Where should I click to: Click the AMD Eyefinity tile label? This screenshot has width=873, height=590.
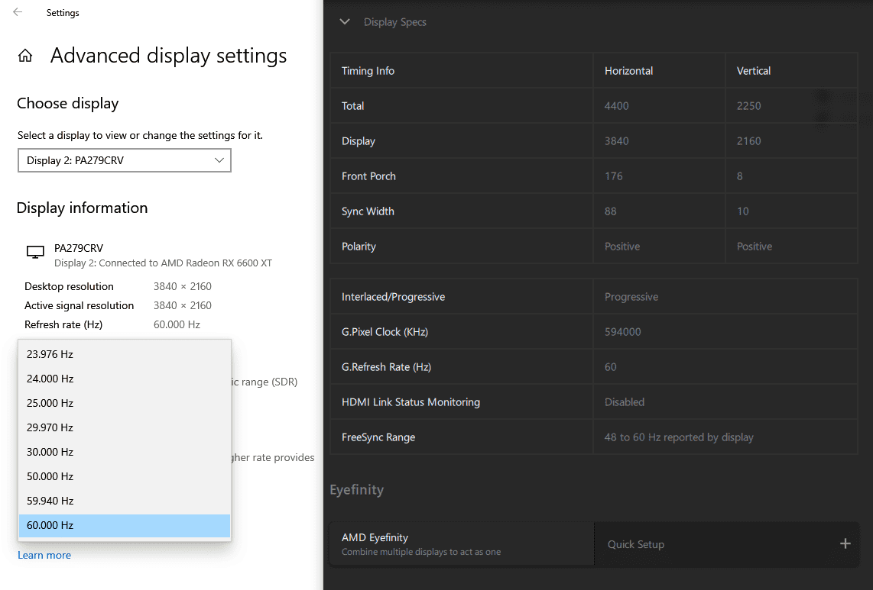pos(375,537)
